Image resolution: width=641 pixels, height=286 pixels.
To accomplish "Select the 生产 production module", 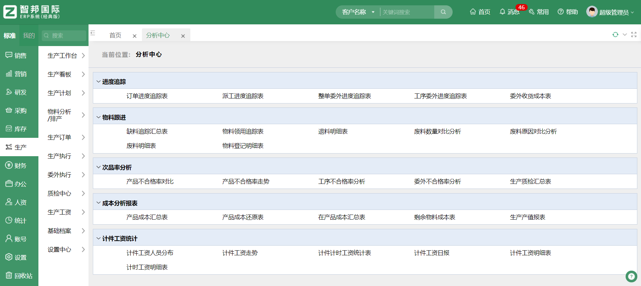I will [19, 147].
